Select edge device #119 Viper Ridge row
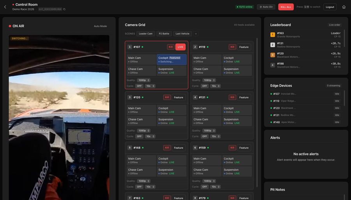This screenshot has width=351, height=200. [x=305, y=101]
